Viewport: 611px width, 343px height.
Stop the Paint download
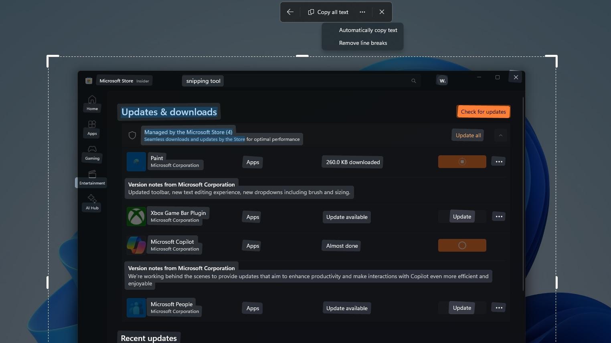pyautogui.click(x=462, y=162)
